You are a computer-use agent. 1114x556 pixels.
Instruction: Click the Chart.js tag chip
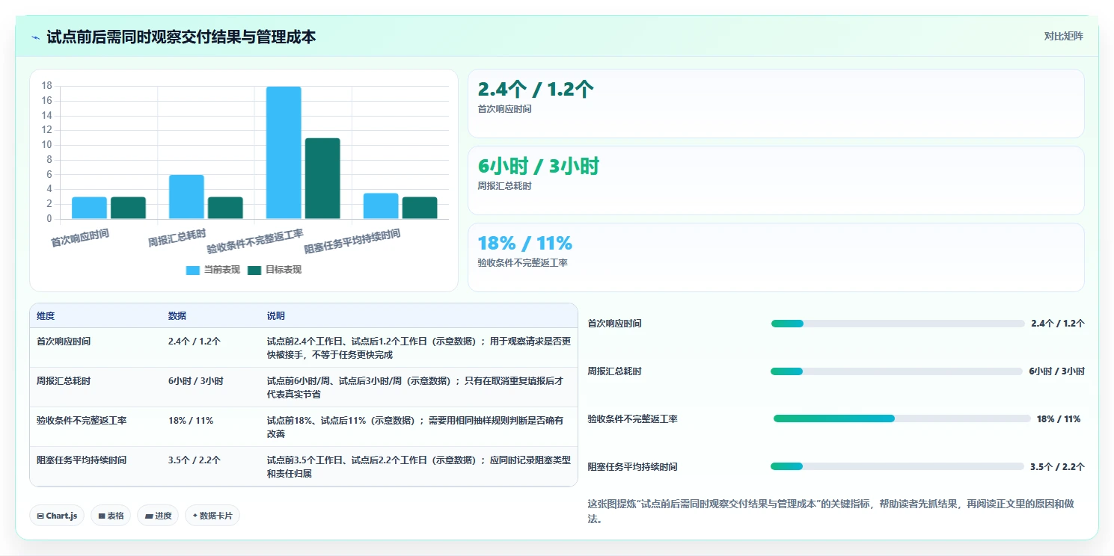tap(57, 516)
